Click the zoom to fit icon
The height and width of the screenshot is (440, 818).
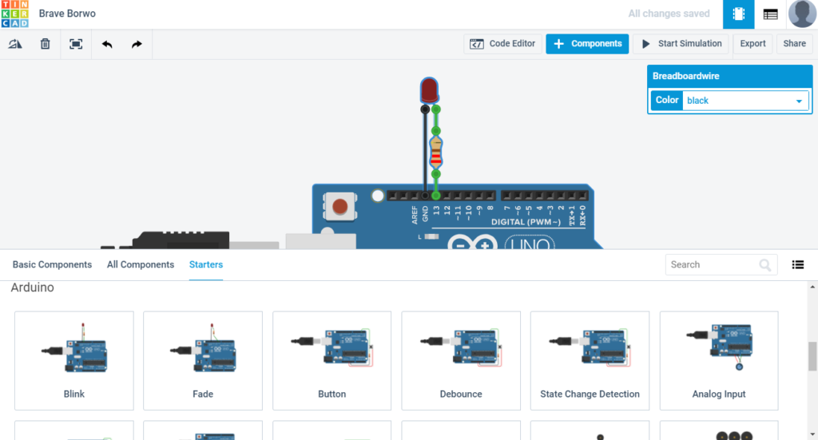[x=76, y=44]
